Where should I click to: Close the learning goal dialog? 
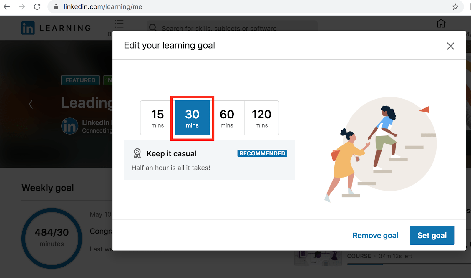pyautogui.click(x=450, y=46)
